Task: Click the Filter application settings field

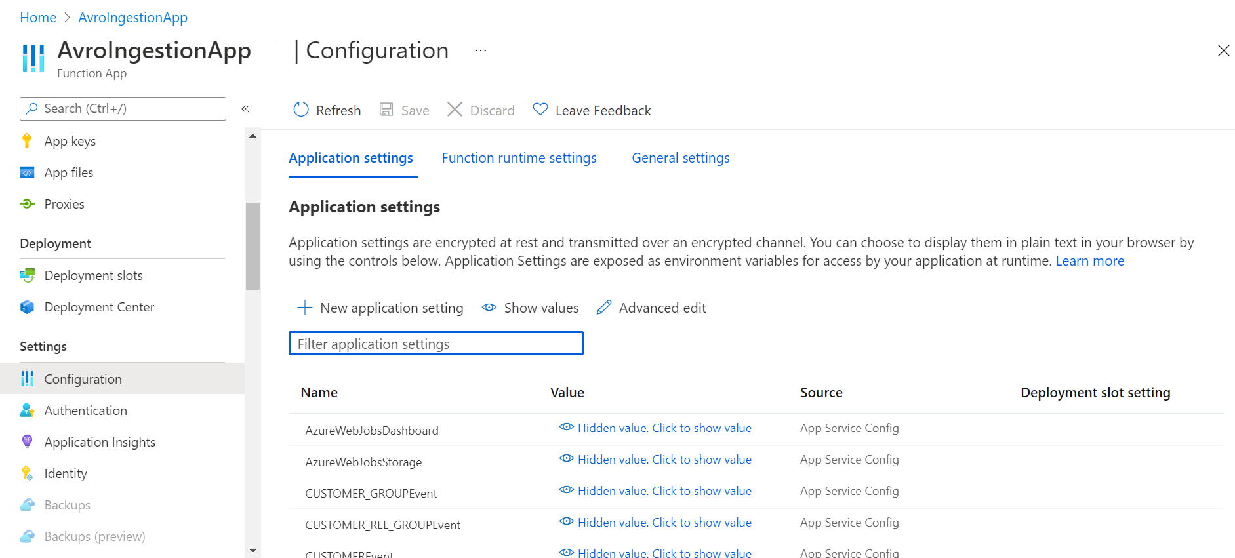Action: (436, 344)
